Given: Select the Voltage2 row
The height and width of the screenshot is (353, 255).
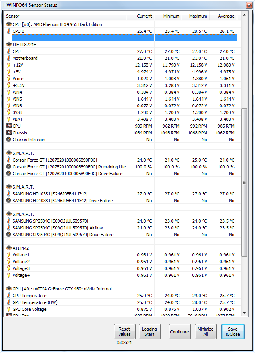Looking at the screenshot, I should tap(121, 262).
